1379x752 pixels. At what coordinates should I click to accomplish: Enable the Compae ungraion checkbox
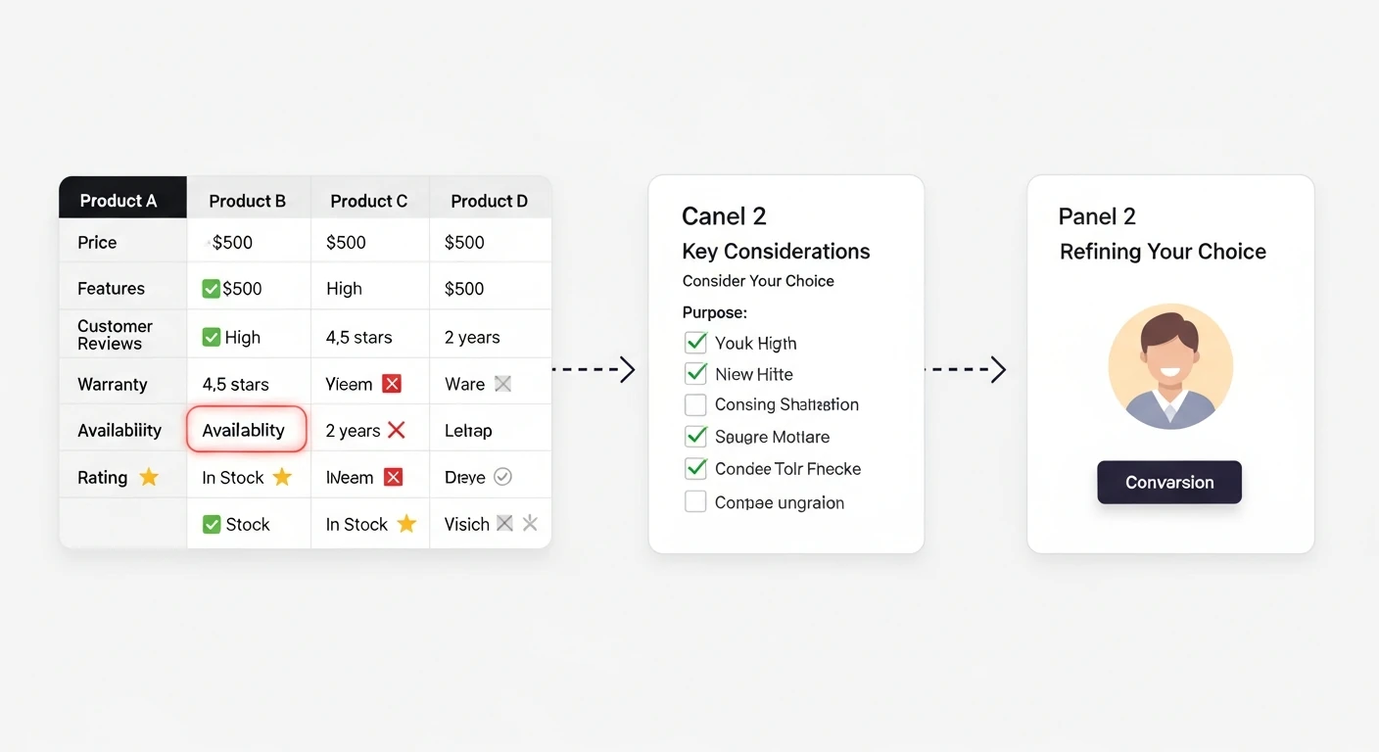695,502
